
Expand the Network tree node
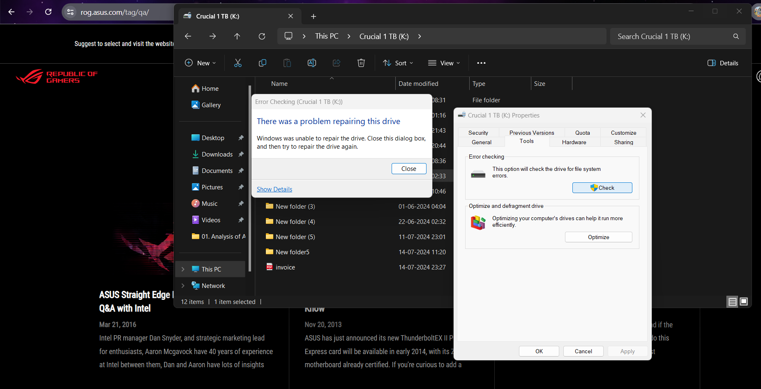point(183,285)
